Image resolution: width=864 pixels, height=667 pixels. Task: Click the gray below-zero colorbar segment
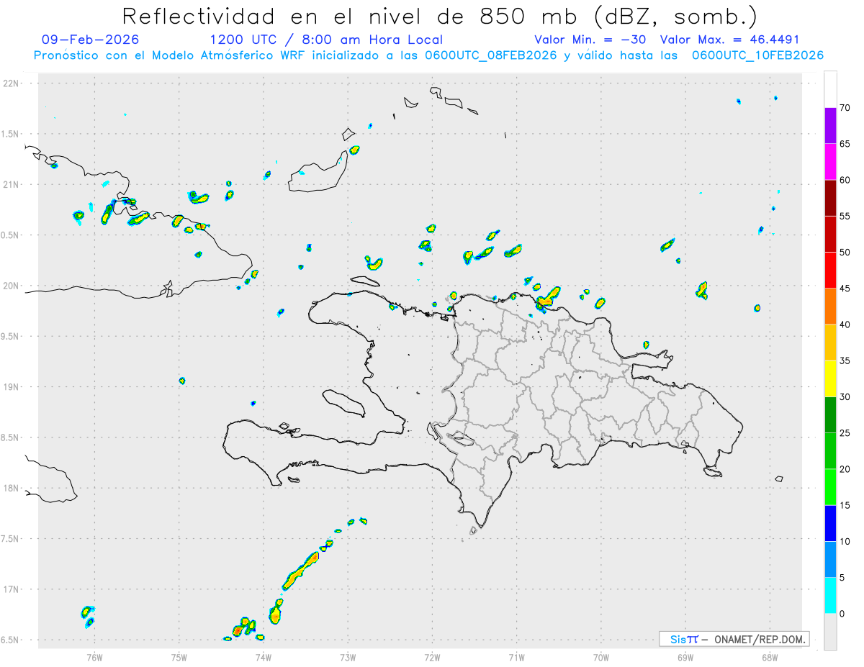[830, 632]
